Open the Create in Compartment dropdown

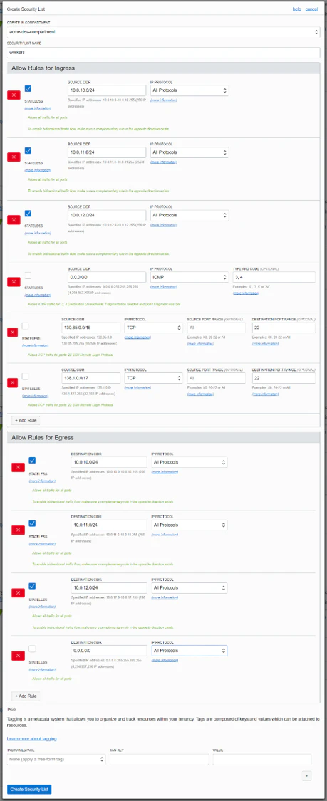pos(164,31)
